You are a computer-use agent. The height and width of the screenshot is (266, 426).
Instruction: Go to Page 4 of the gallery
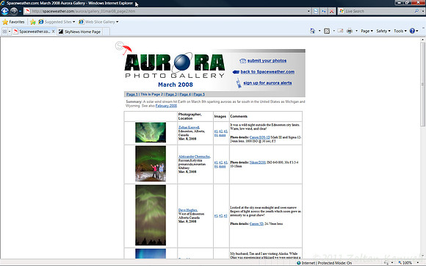click(185, 94)
